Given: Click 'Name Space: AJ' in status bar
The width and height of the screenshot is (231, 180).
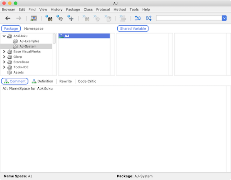Looking at the screenshot, I should tap(18, 176).
